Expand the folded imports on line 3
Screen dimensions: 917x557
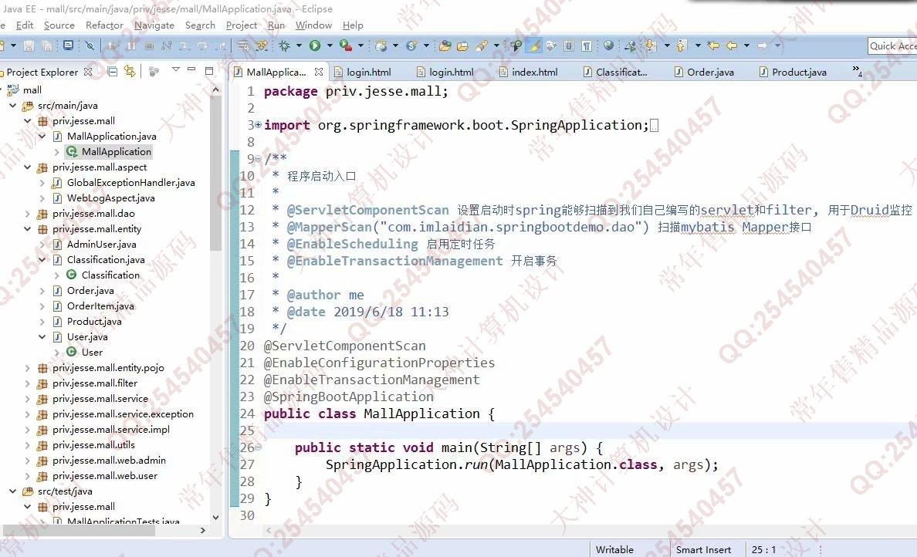[258, 125]
